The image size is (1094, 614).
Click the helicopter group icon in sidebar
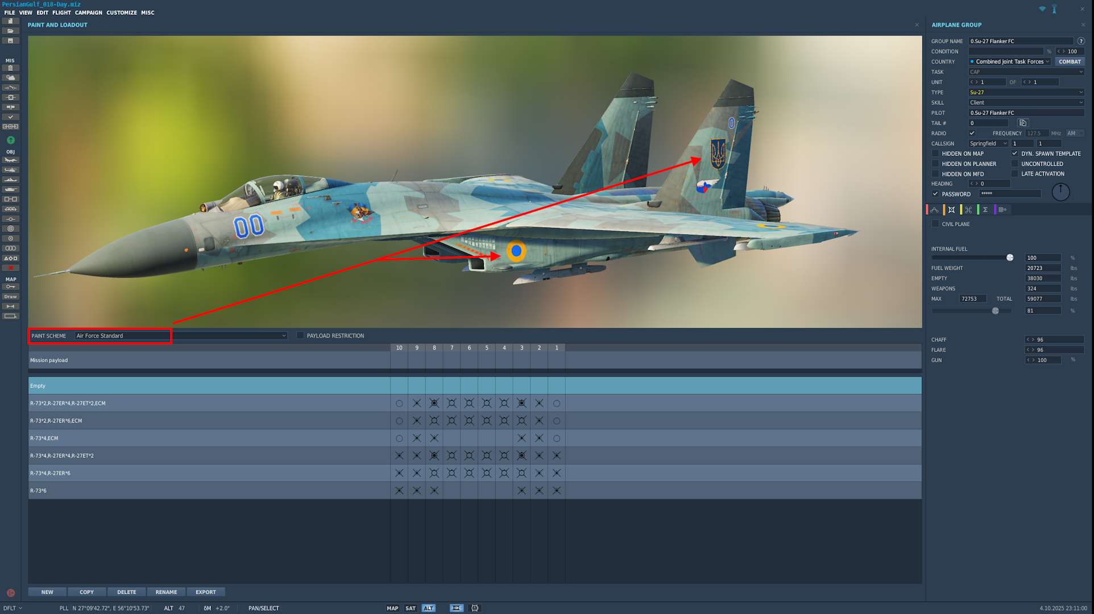[10, 170]
